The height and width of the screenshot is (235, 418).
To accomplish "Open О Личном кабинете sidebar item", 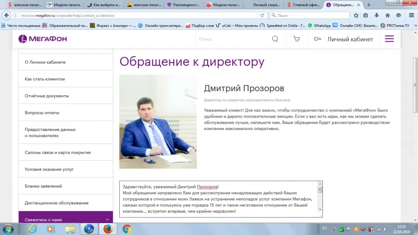I will tap(65, 62).
